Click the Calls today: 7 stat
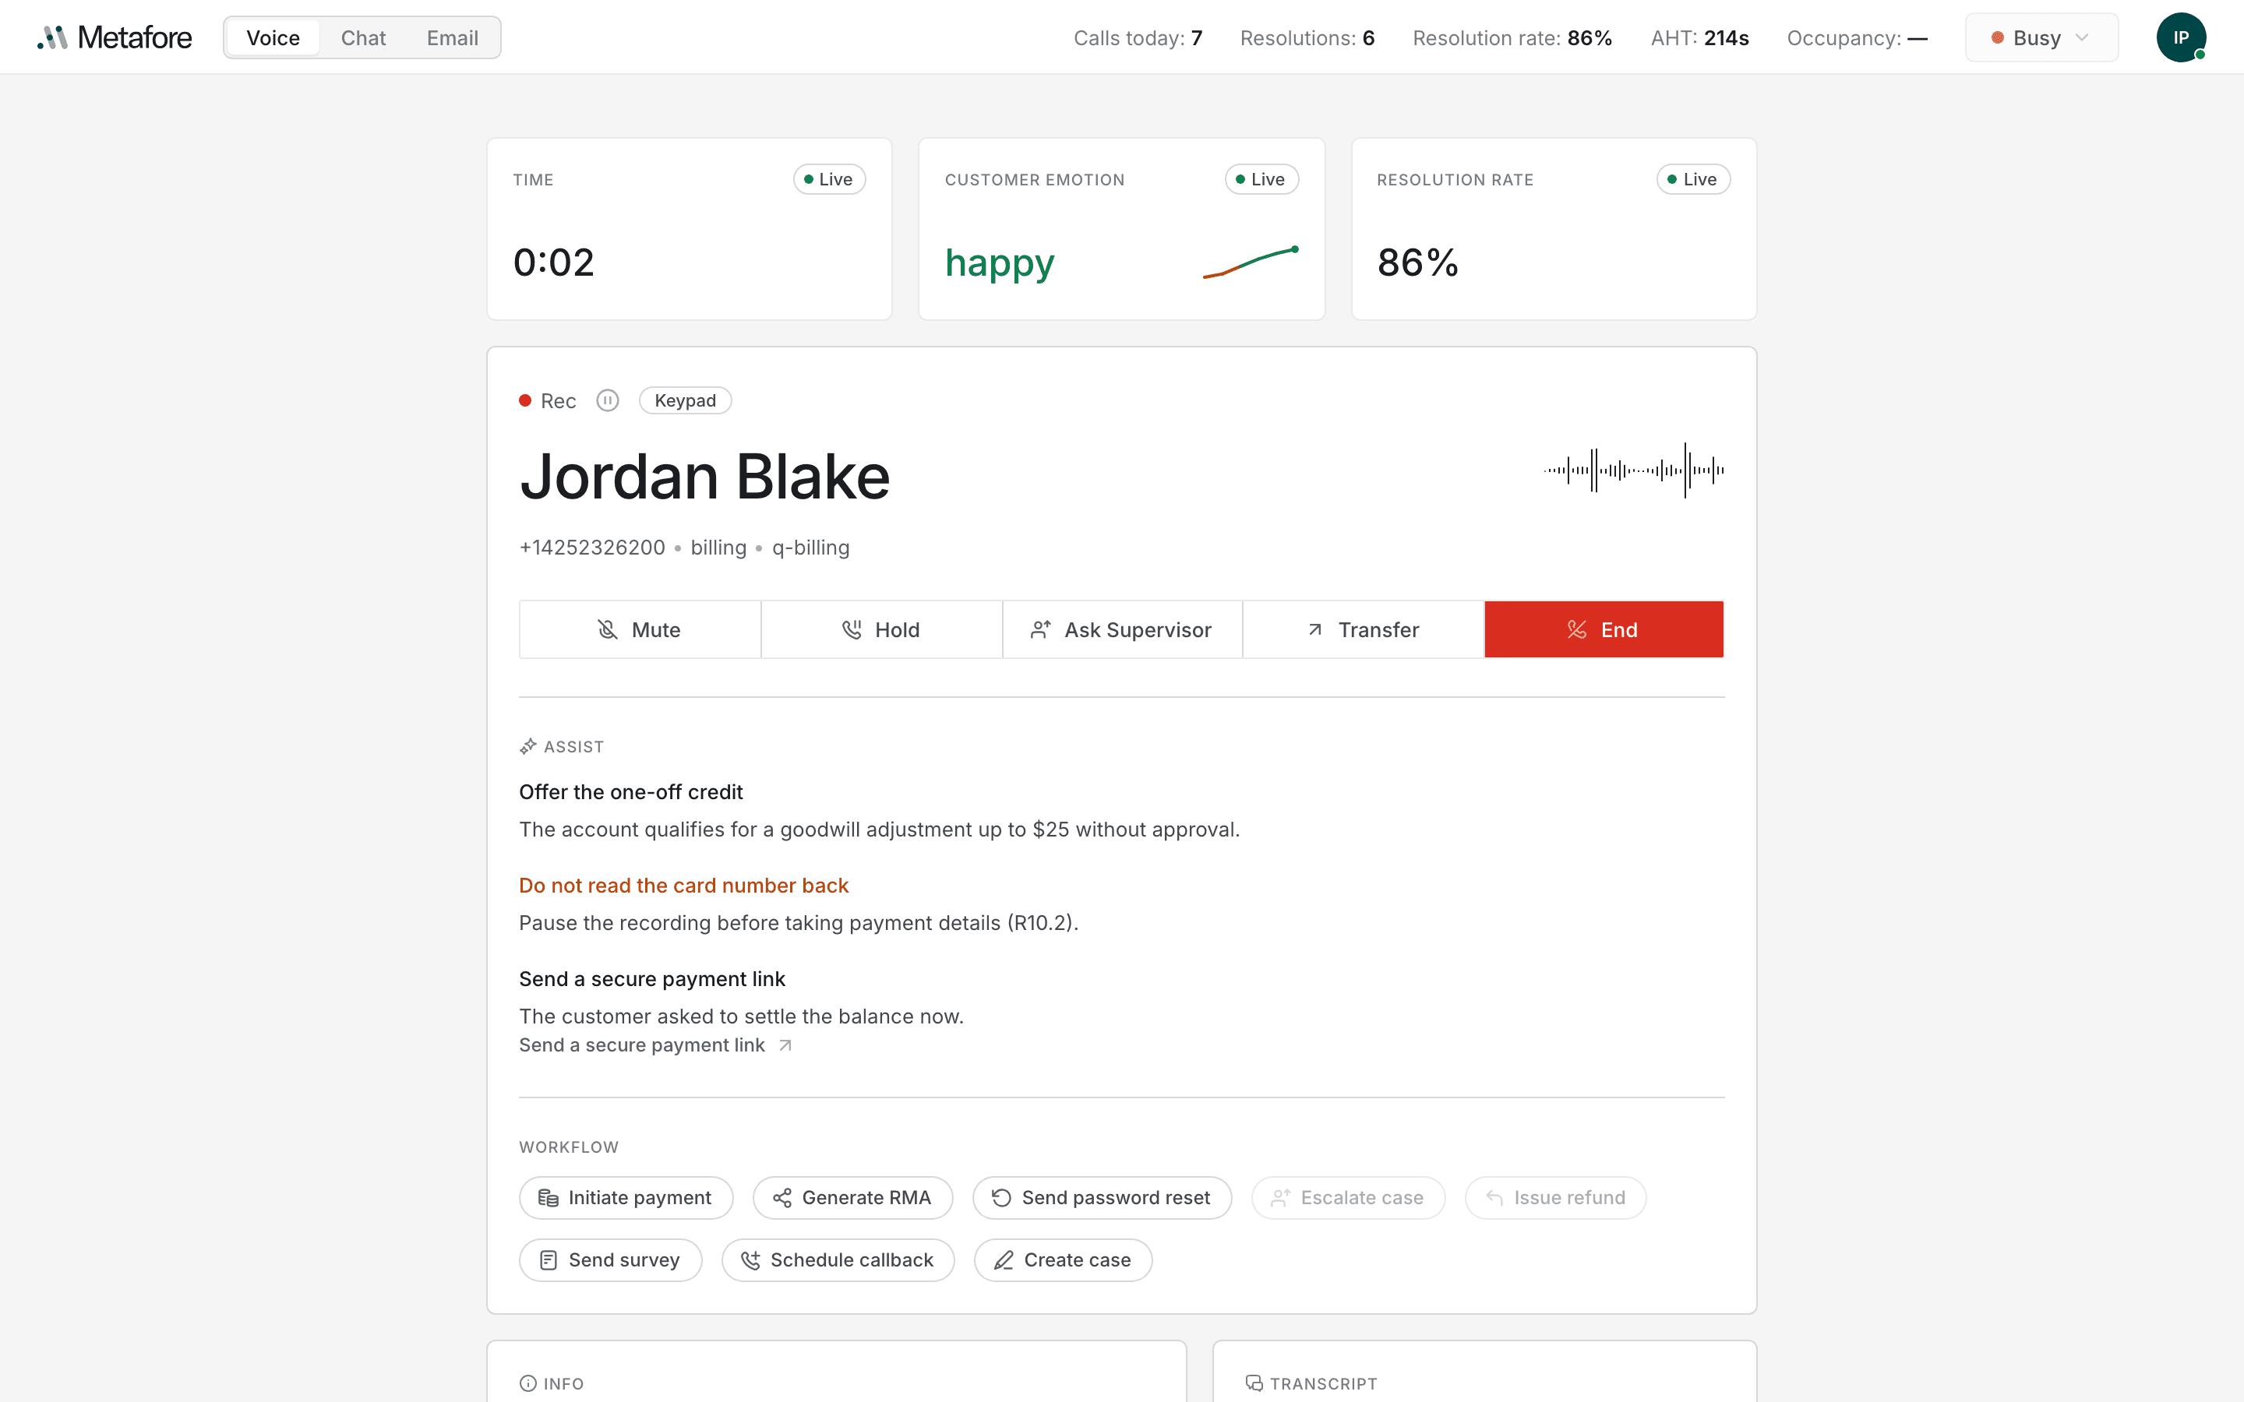Viewport: 2244px width, 1402px height. click(1138, 38)
